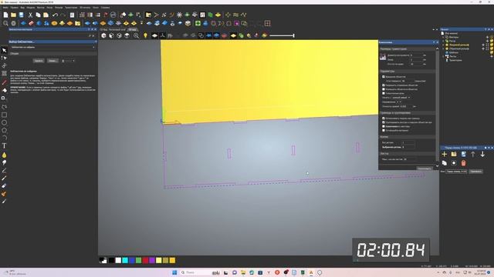494x277 pixels.
Task: Switch to the 3D вид tab
Action: (x=133, y=29)
